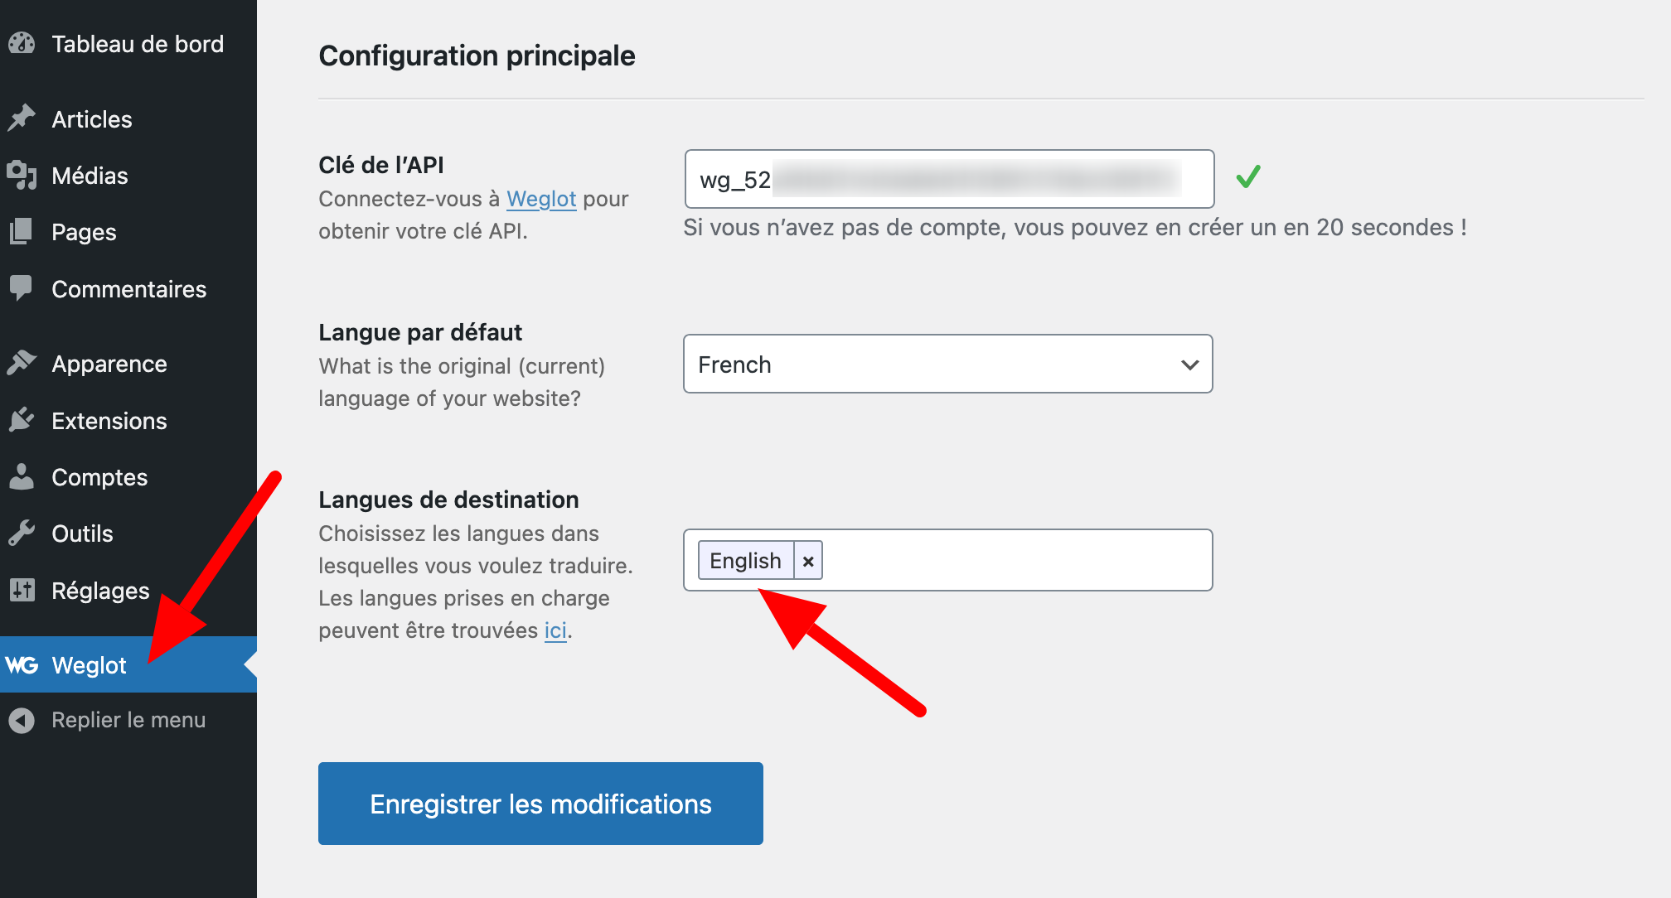The width and height of the screenshot is (1671, 898).
Task: Open Médias via its media icon
Action: pyautogui.click(x=22, y=175)
